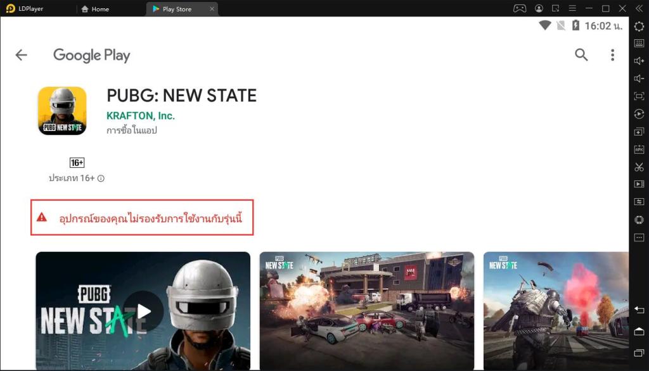
Task: Decrease the emulator volume
Action: pyautogui.click(x=639, y=79)
